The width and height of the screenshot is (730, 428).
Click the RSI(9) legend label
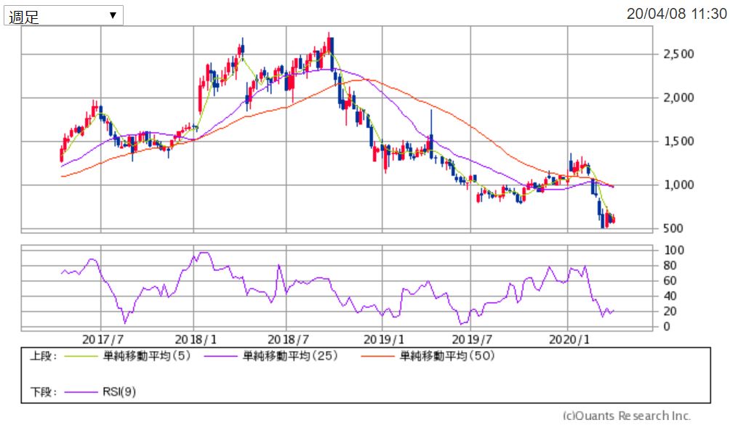(119, 392)
